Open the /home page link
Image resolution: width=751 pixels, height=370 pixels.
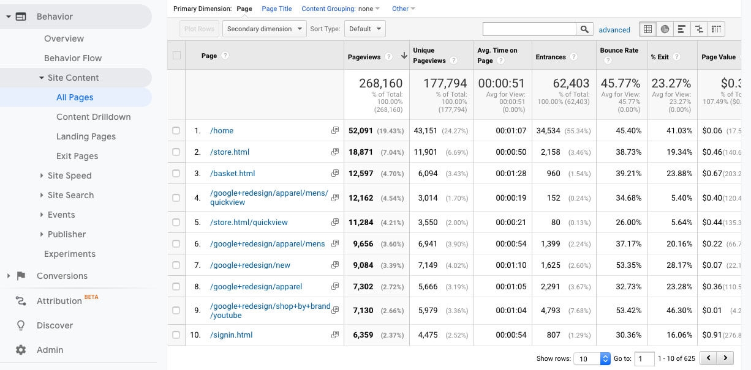pyautogui.click(x=222, y=131)
